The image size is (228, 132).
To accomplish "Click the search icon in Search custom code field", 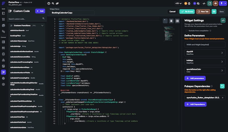I will coord(43,18).
